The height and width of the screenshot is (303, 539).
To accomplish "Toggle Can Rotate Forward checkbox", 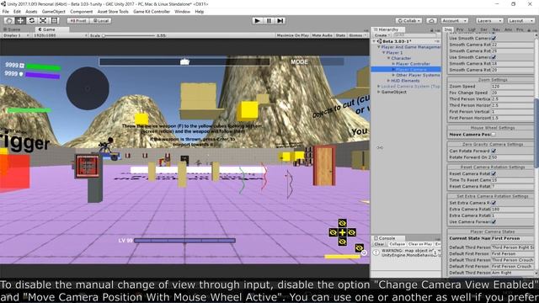I will [x=494, y=151].
